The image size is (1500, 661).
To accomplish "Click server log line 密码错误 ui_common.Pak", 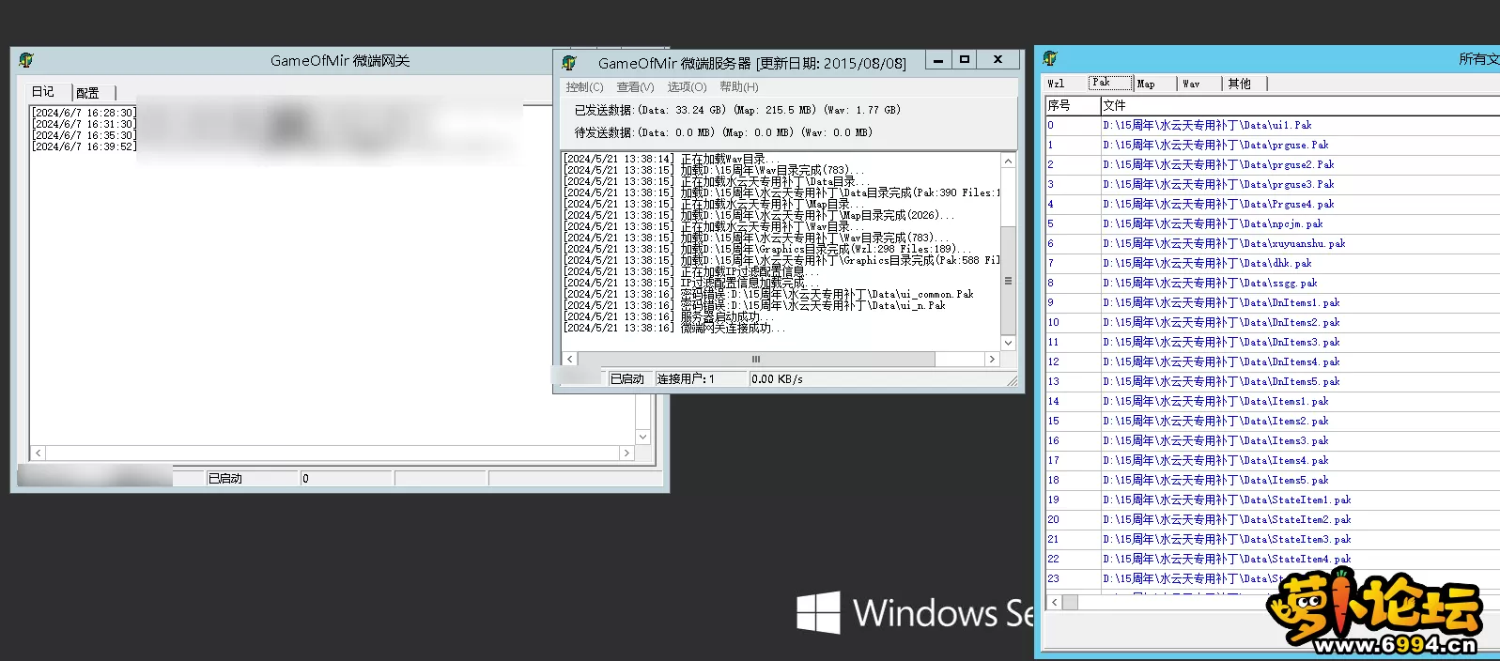I will 768,294.
